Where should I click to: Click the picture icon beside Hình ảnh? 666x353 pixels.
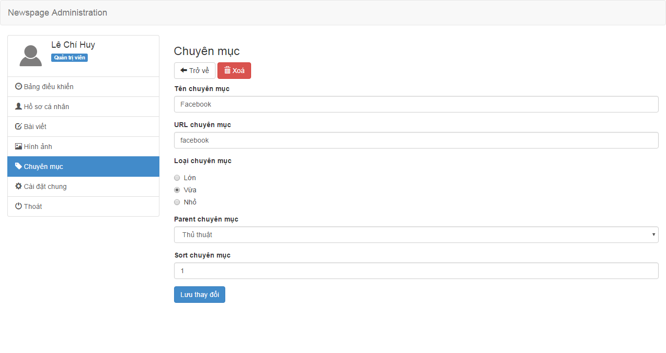coord(19,146)
